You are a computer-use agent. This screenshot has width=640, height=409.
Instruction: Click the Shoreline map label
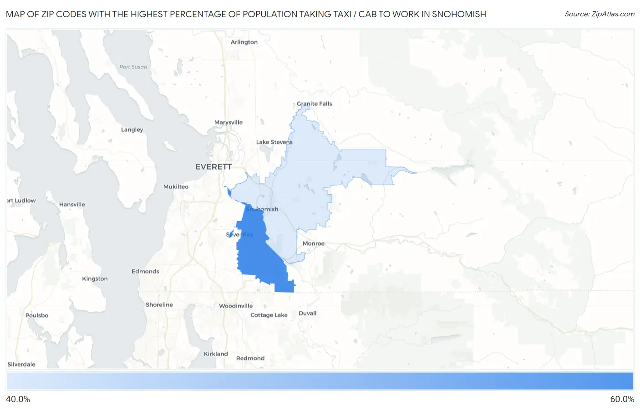click(159, 305)
